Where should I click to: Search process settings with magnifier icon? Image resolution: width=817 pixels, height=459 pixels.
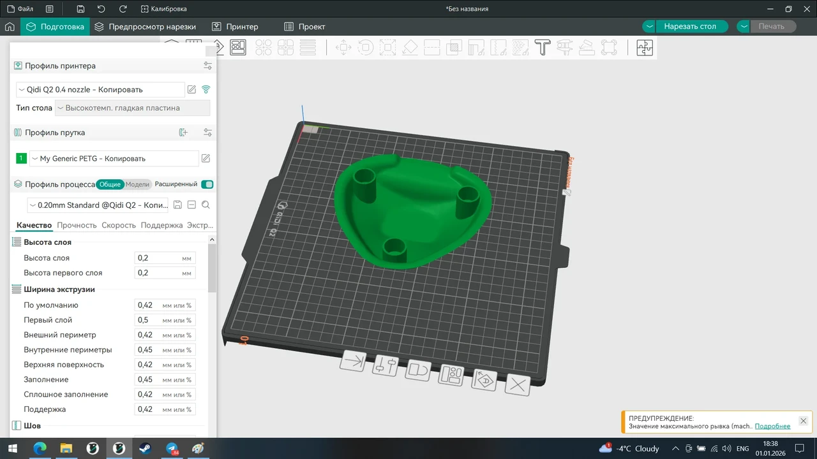click(206, 205)
